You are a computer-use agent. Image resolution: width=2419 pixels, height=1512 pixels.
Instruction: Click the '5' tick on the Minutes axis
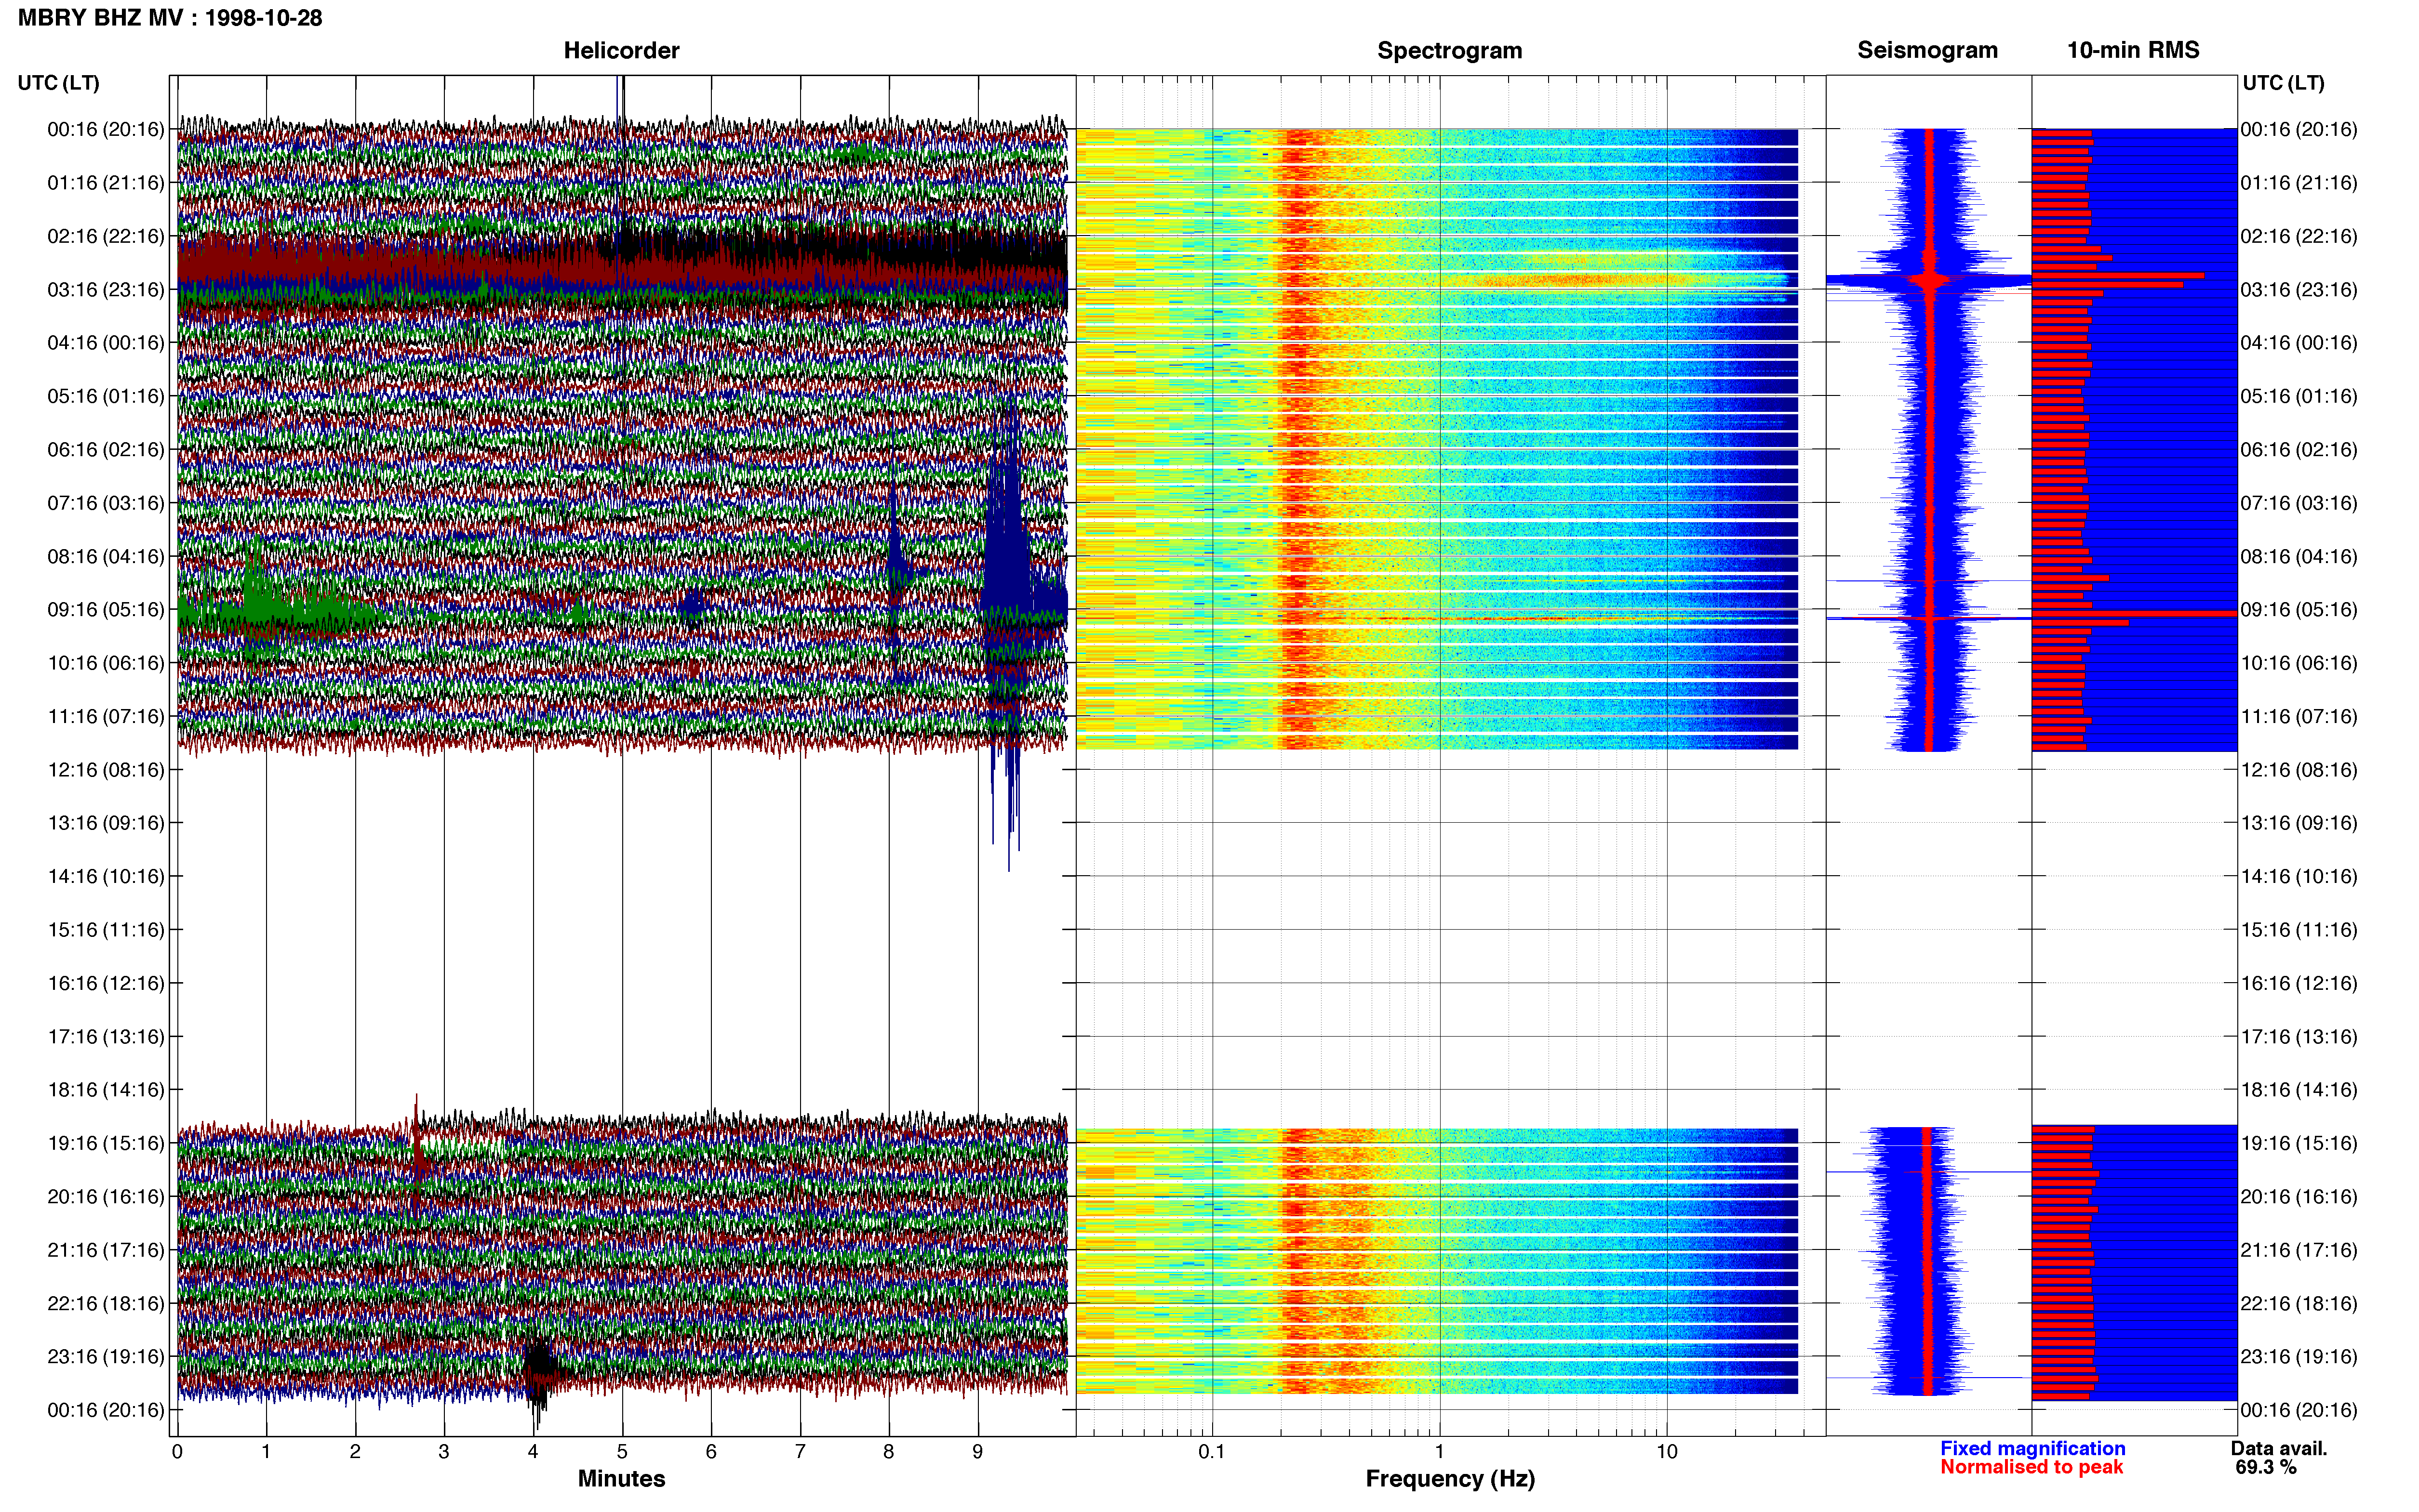622,1452
